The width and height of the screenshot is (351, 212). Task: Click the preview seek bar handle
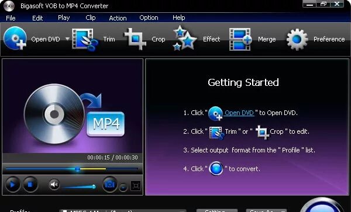click(x=77, y=169)
